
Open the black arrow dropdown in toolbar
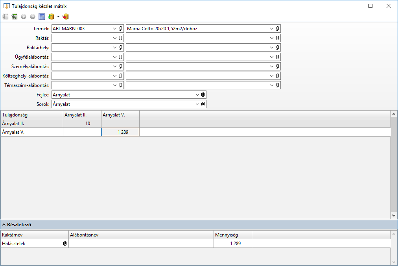58,17
